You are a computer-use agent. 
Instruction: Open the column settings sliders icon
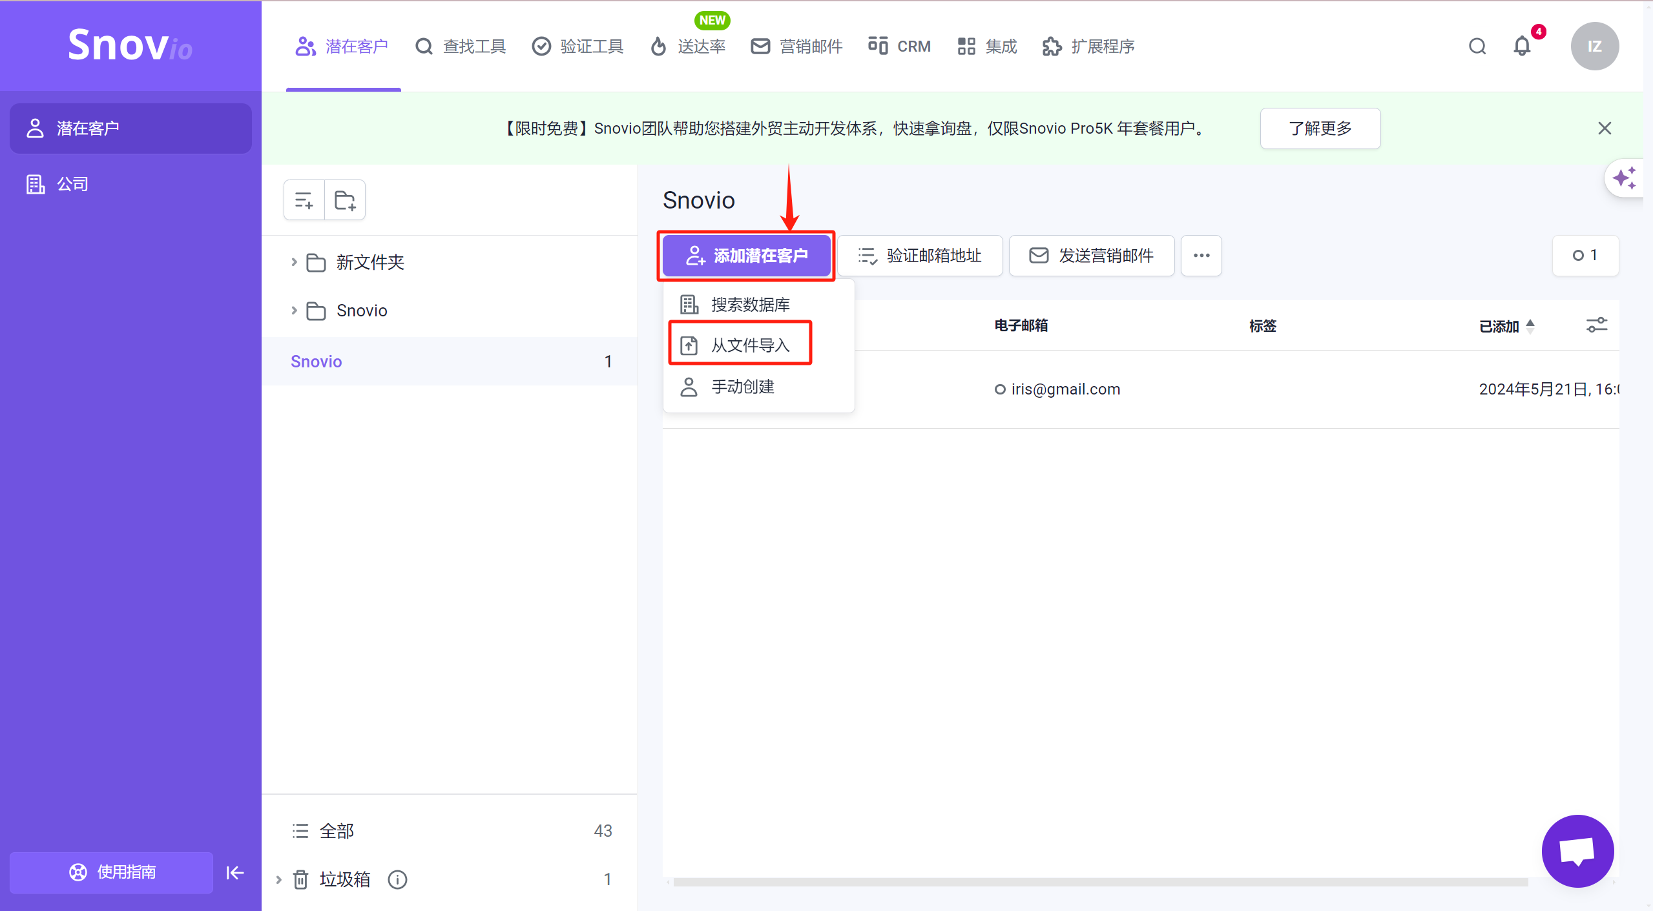click(1597, 325)
